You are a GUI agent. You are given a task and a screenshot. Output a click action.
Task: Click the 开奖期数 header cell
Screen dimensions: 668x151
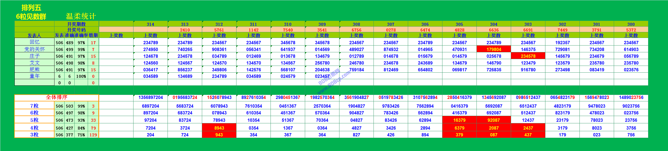tap(76, 24)
